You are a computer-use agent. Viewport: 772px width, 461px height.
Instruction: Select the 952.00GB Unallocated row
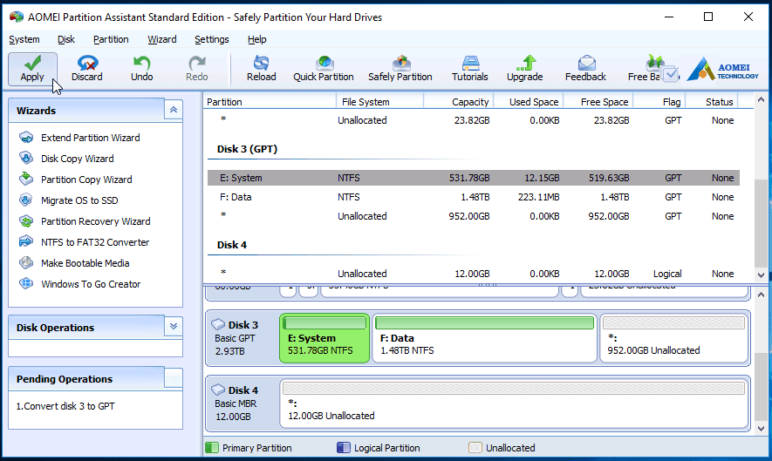tap(474, 216)
